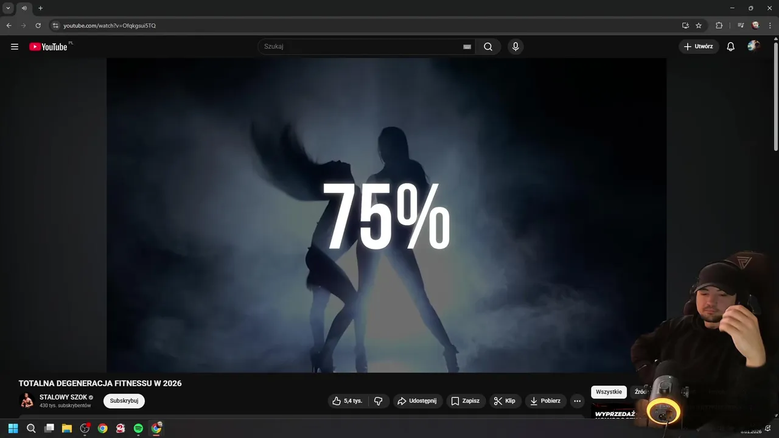Expand the tab search dropdown

[8, 8]
